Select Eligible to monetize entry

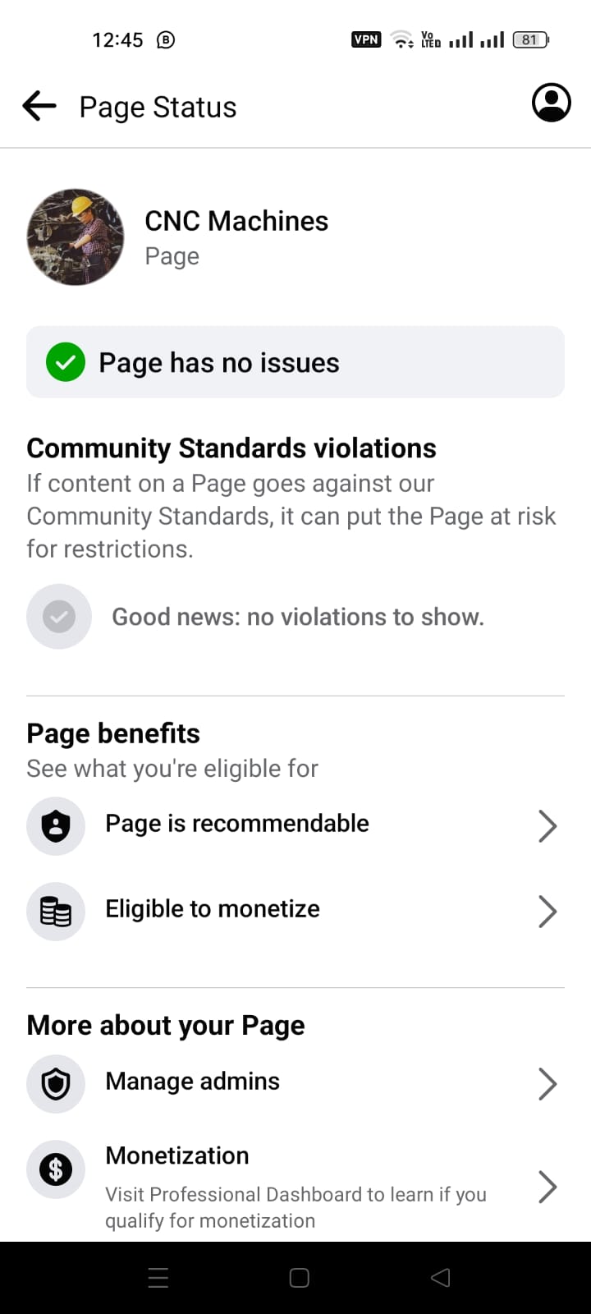[295, 912]
